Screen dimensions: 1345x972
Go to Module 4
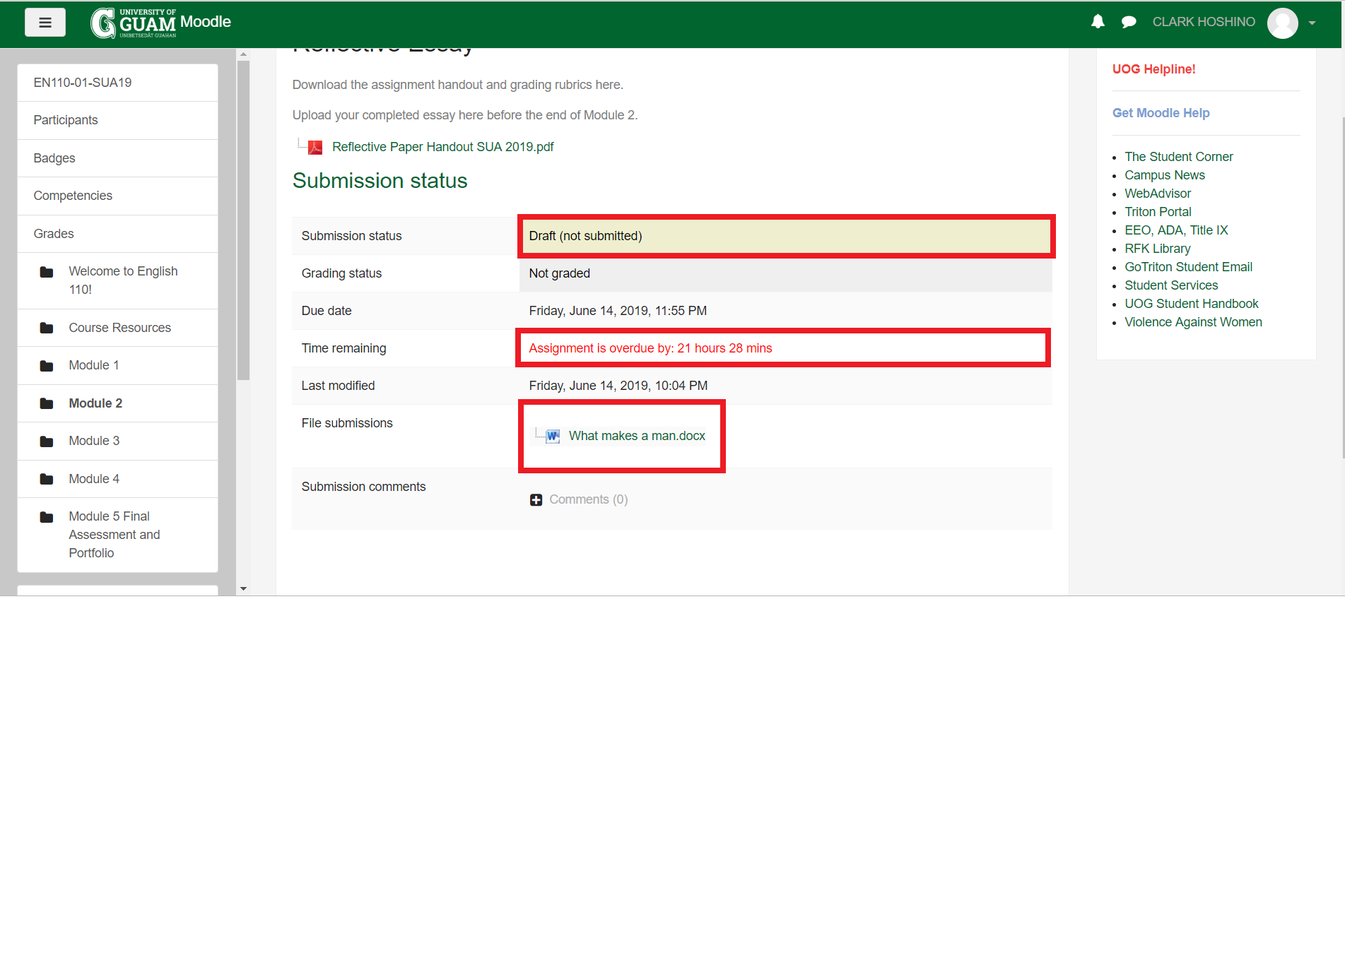pyautogui.click(x=94, y=479)
